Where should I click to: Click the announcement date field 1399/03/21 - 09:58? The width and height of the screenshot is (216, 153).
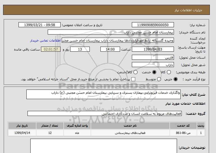(x=40, y=25)
